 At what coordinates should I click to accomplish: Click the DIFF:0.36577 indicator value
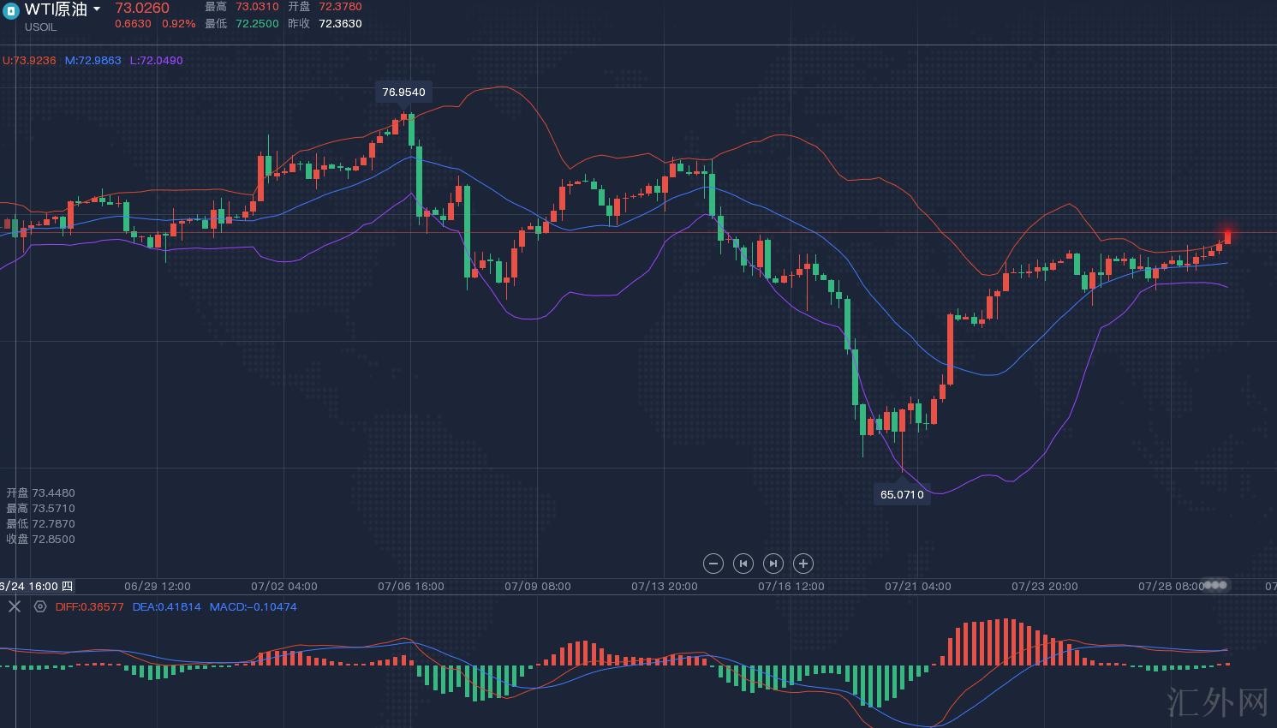90,607
